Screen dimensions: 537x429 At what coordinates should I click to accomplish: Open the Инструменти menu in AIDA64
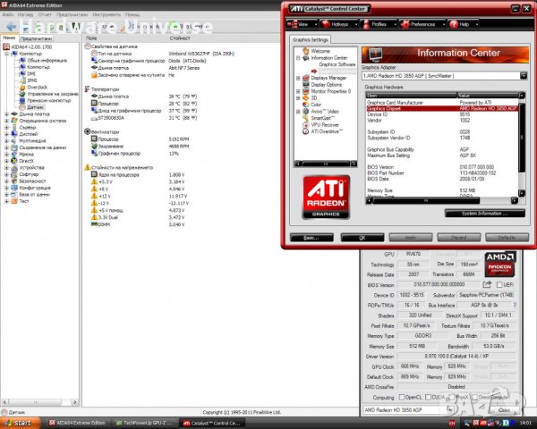(x=107, y=14)
